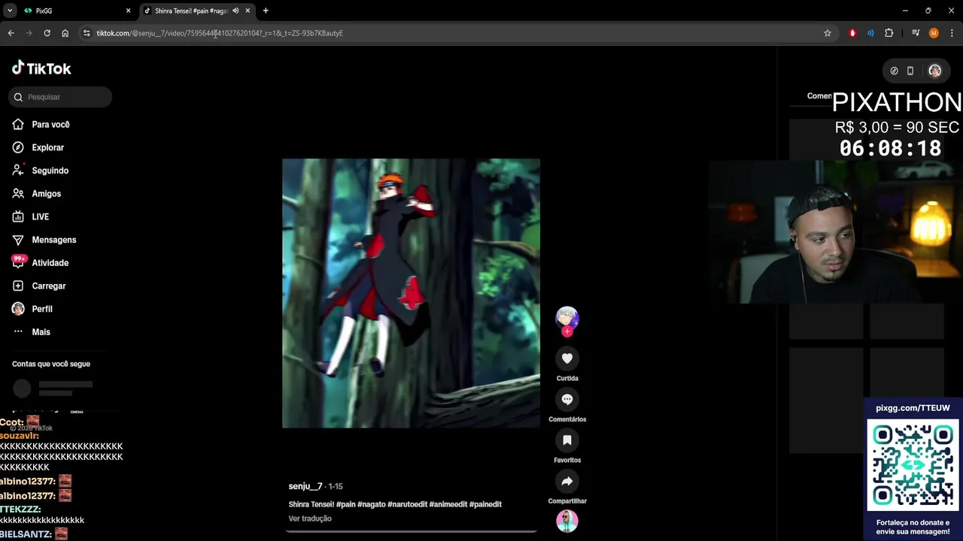963x541 pixels.
Task: Open the #painedit hashtag
Action: (x=485, y=504)
